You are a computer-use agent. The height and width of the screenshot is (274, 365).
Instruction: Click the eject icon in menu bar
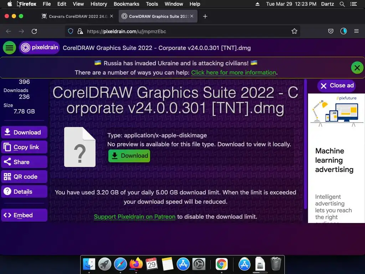pyautogui.click(x=257, y=4)
